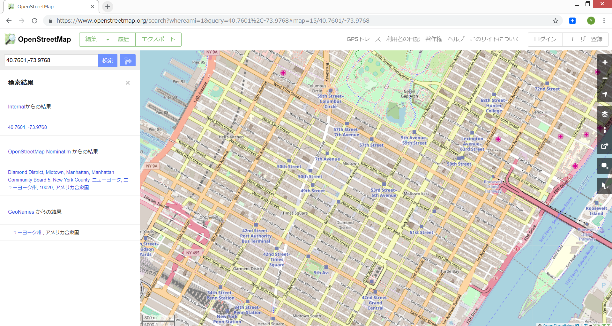The height and width of the screenshot is (326, 612).
Task: Focus the coordinates search input field
Action: [x=51, y=60]
